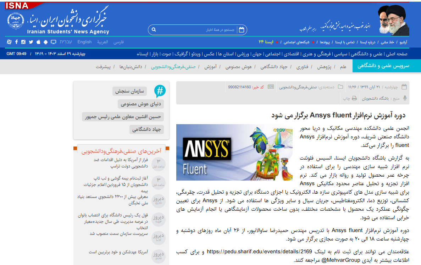Image resolution: width=421 pixels, height=265 pixels.
Task: Open ISNA's Facebook page icon
Action: pyautogui.click(x=16, y=42)
